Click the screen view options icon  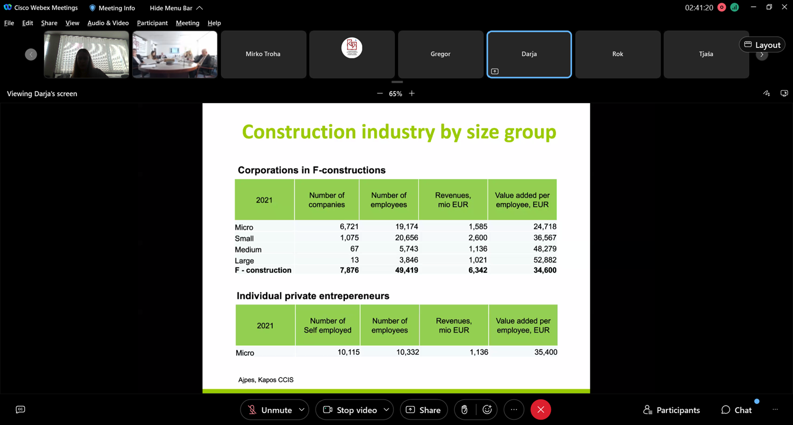[x=784, y=93]
